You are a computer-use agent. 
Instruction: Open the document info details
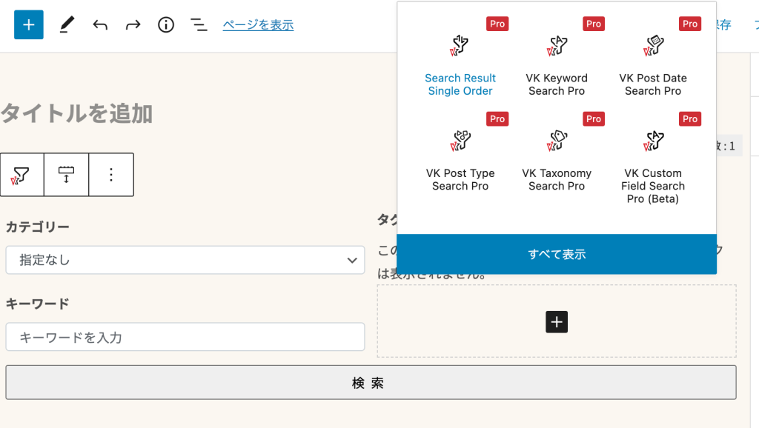[165, 24]
